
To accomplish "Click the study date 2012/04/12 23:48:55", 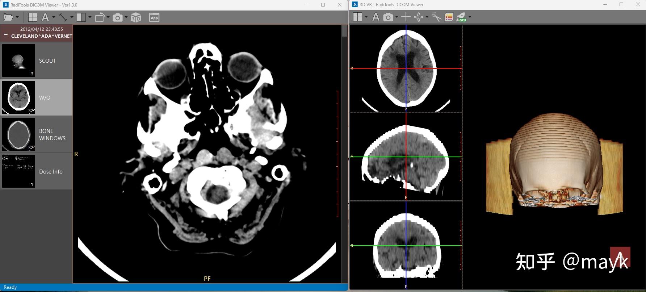I will tap(42, 29).
